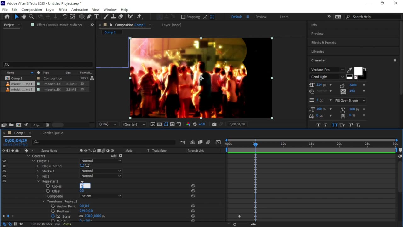Image resolution: width=403 pixels, height=227 pixels.
Task: Select the Zoom magnifier tool
Action: (31, 17)
